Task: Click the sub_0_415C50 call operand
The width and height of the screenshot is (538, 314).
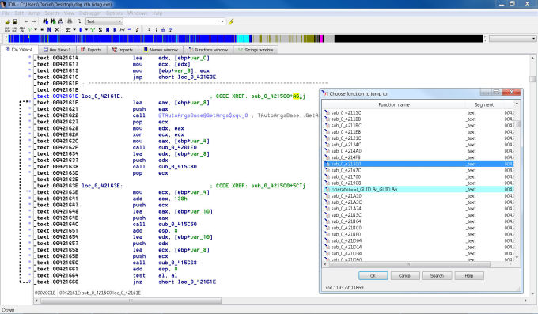Action: (177, 225)
